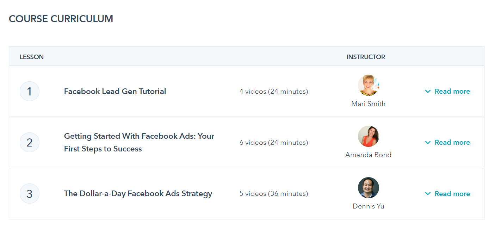
Task: Select Getting Started With Facebook Ads title
Action: click(x=139, y=142)
